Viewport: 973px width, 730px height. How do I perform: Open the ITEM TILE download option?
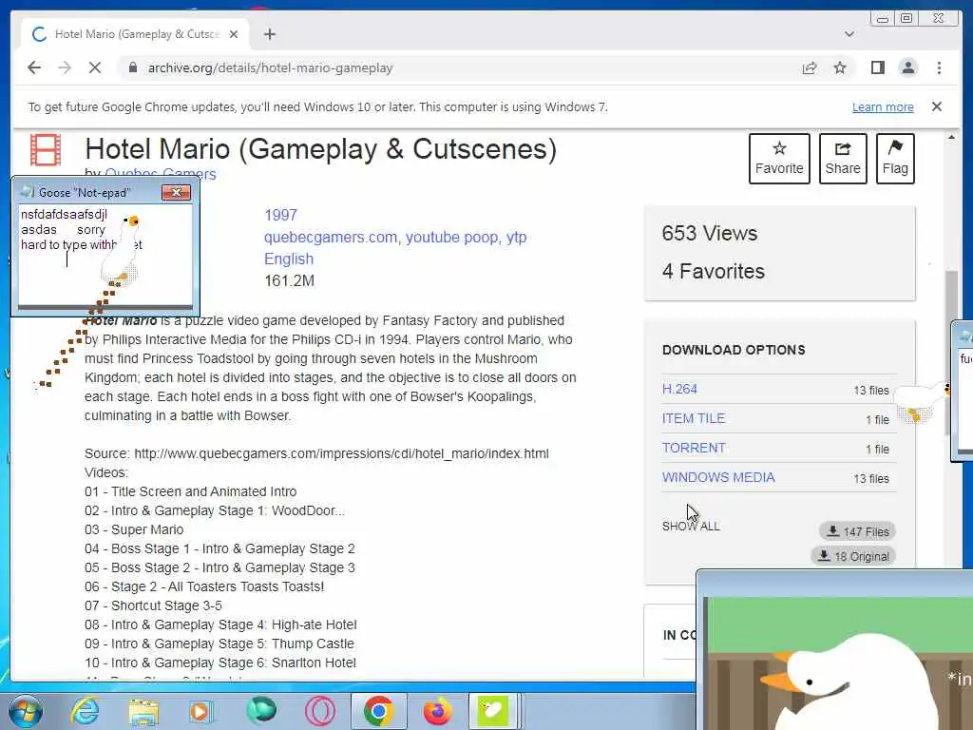click(x=693, y=418)
